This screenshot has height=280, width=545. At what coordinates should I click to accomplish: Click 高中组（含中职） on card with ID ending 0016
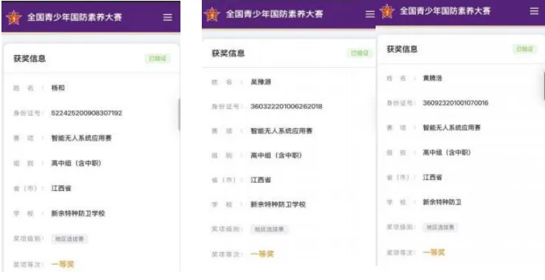(x=447, y=153)
